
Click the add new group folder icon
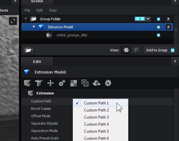pyautogui.click(x=28, y=50)
